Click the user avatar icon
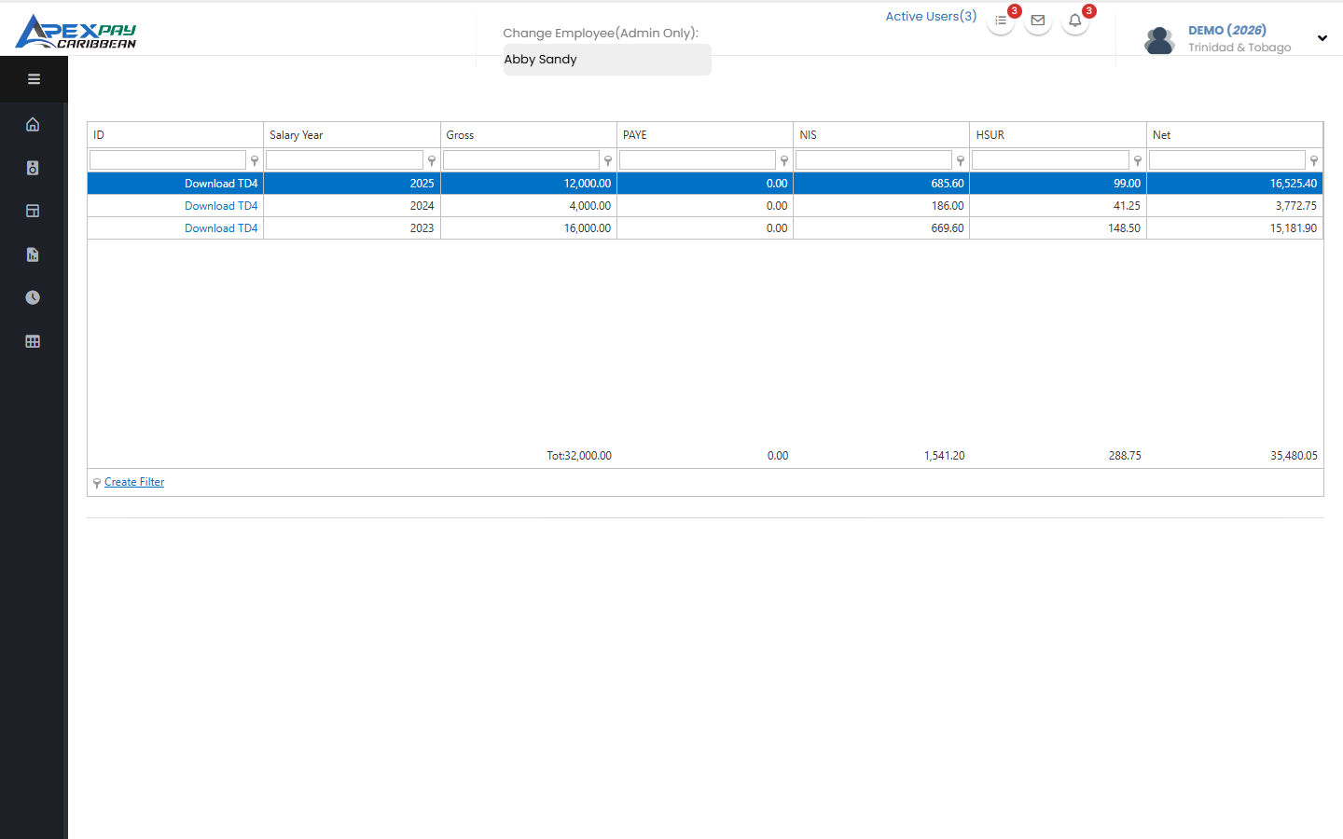Image resolution: width=1343 pixels, height=839 pixels. point(1159,40)
